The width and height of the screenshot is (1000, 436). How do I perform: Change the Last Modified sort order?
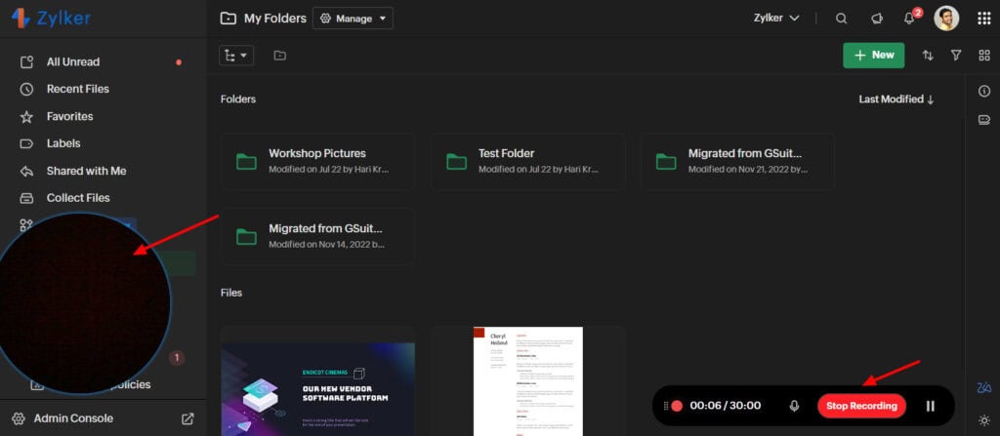click(896, 99)
